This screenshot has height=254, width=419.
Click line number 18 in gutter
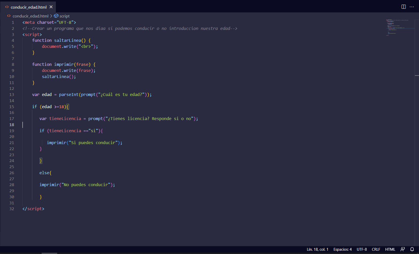[12, 125]
